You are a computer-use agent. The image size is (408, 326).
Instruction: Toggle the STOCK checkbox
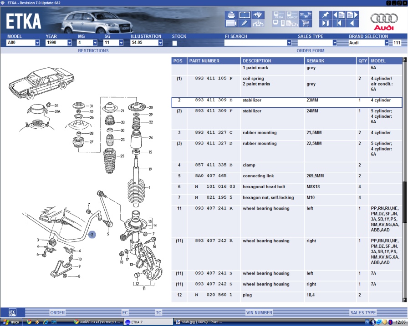(175, 43)
